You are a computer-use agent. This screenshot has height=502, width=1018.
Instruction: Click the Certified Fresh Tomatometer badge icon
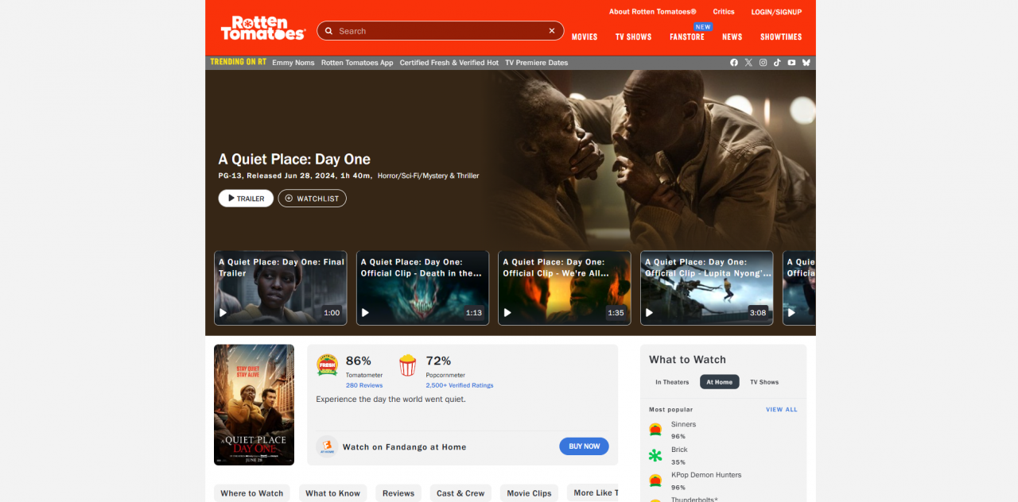(327, 365)
